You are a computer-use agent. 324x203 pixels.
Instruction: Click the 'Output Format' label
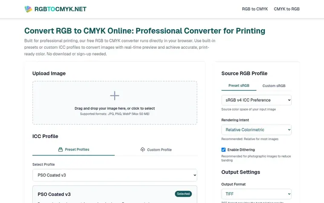(x=234, y=184)
